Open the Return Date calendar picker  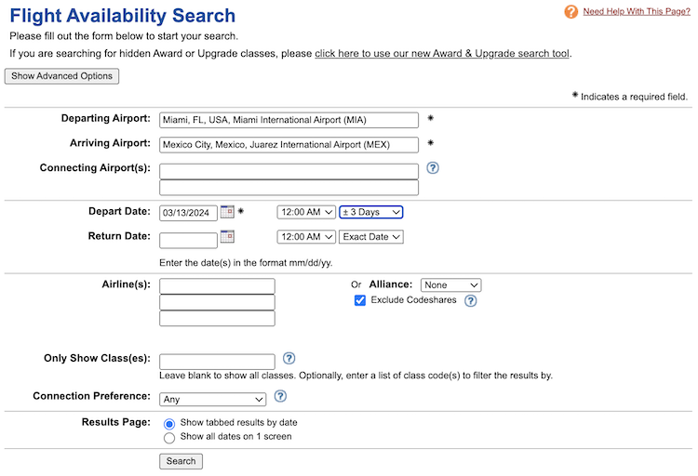coord(227,237)
